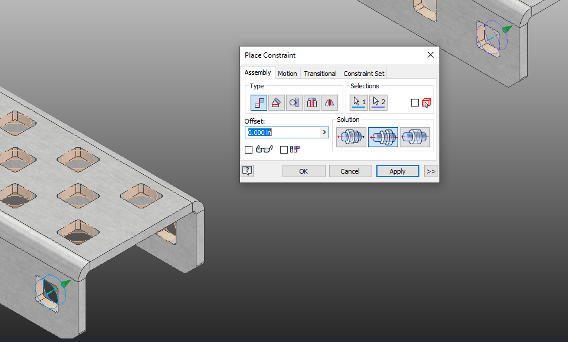Click the Show Preview glasses icon
568x342 pixels.
click(x=264, y=149)
